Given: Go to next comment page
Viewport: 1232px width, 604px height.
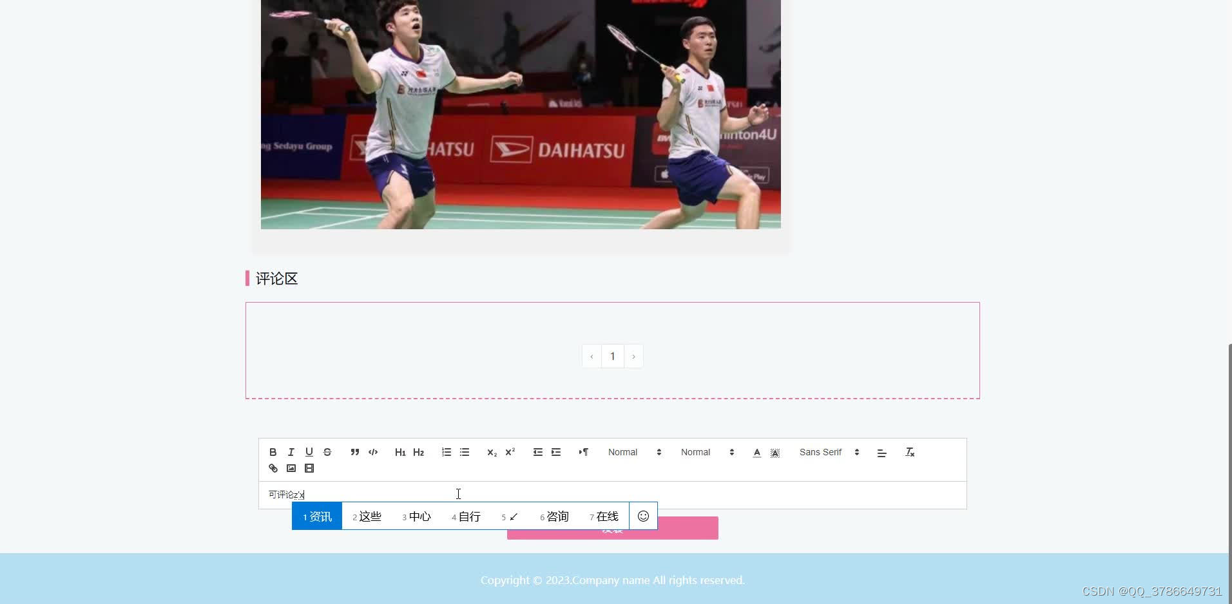Looking at the screenshot, I should (x=633, y=356).
